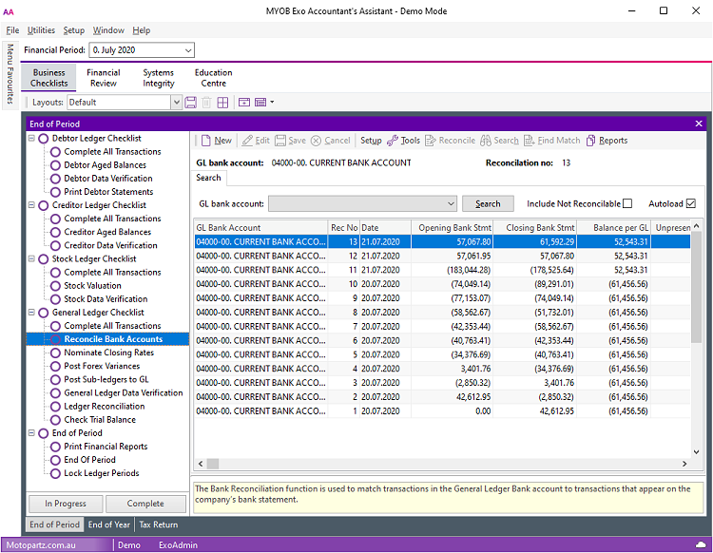Viewport: 713px width, 553px height.
Task: Delete layout trash icon
Action: (206, 103)
